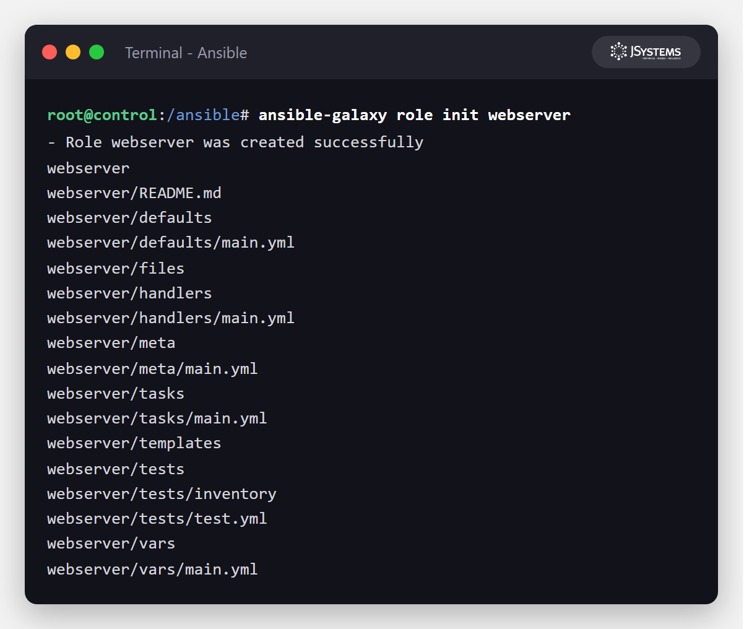Click the yellow minimize window dot
The height and width of the screenshot is (629, 744).
click(73, 52)
